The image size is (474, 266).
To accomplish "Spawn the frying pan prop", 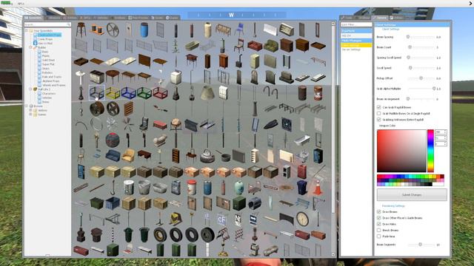I will click(x=224, y=156).
